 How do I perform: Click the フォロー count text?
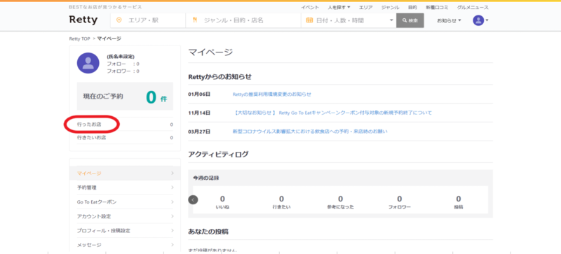point(123,64)
